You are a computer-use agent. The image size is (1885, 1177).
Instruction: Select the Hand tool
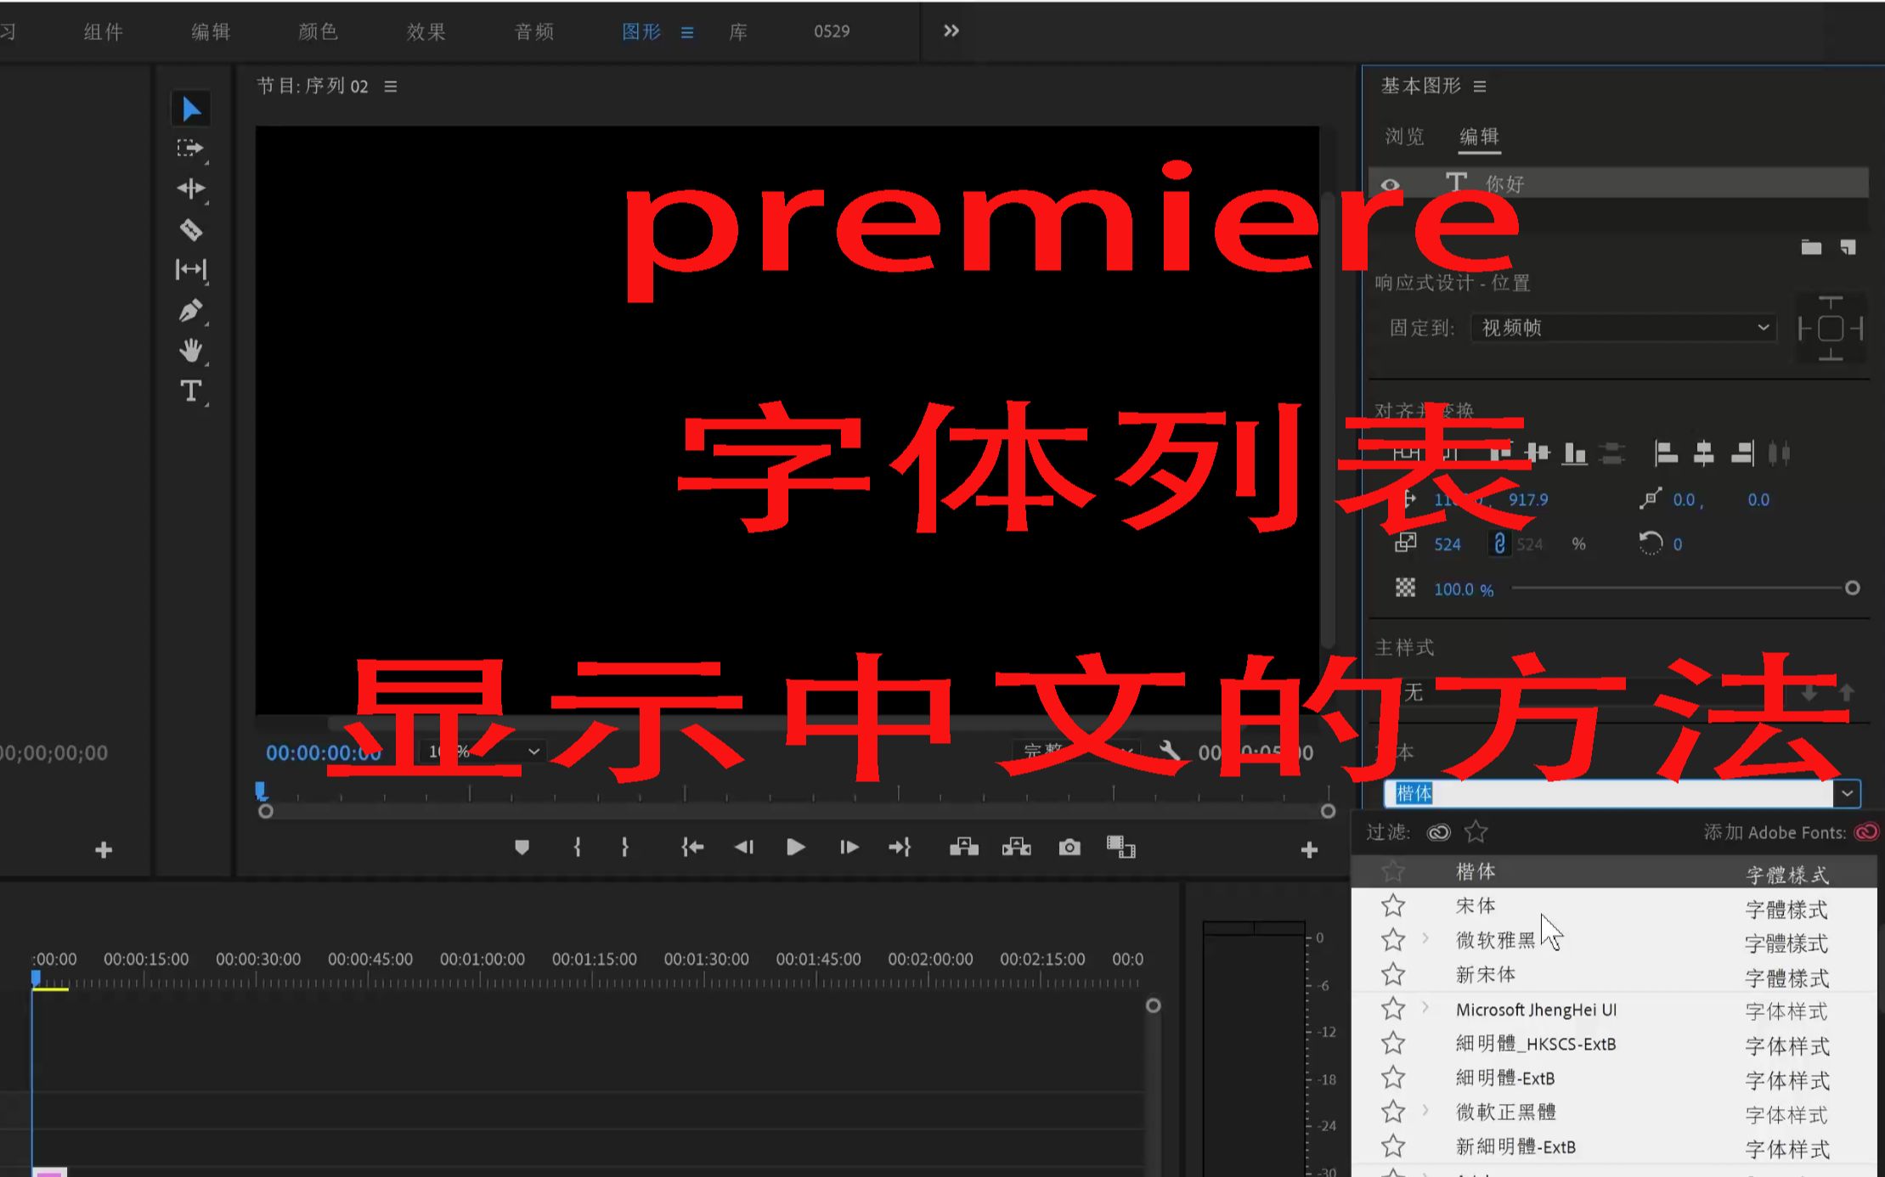(190, 350)
